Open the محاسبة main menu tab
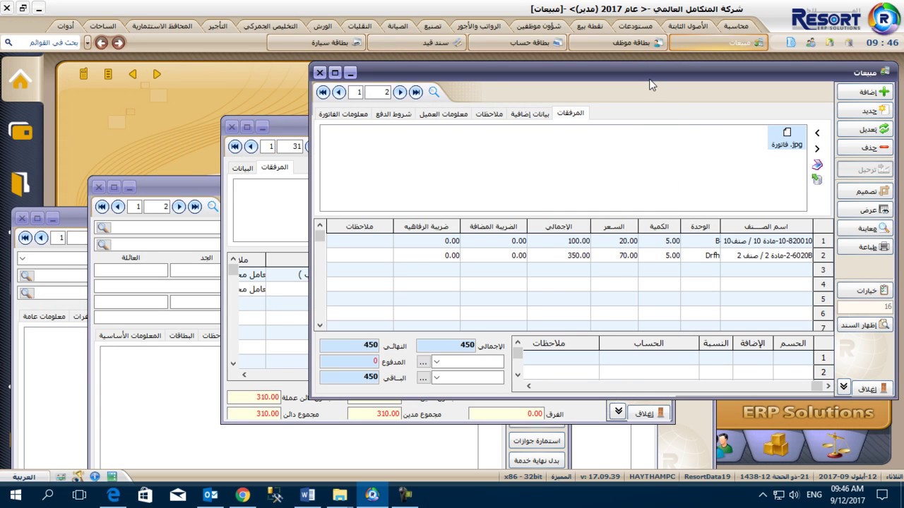Screen dimensions: 904x508 click(x=736, y=26)
